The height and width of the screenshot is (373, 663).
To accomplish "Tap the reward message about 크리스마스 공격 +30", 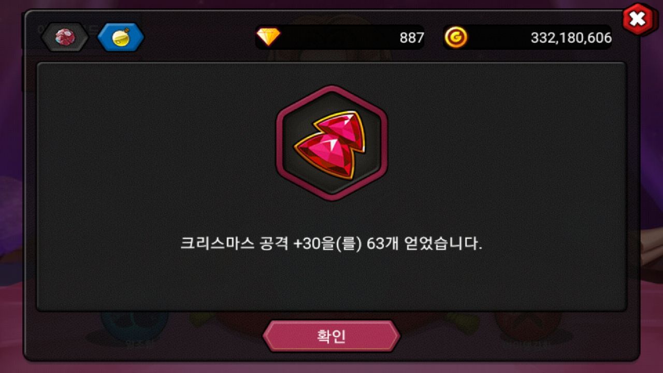I will click(x=331, y=243).
